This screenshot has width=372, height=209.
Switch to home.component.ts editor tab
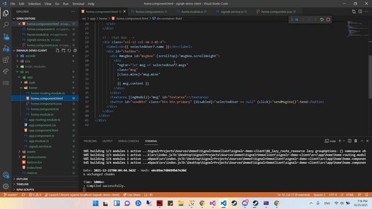click(x=150, y=12)
